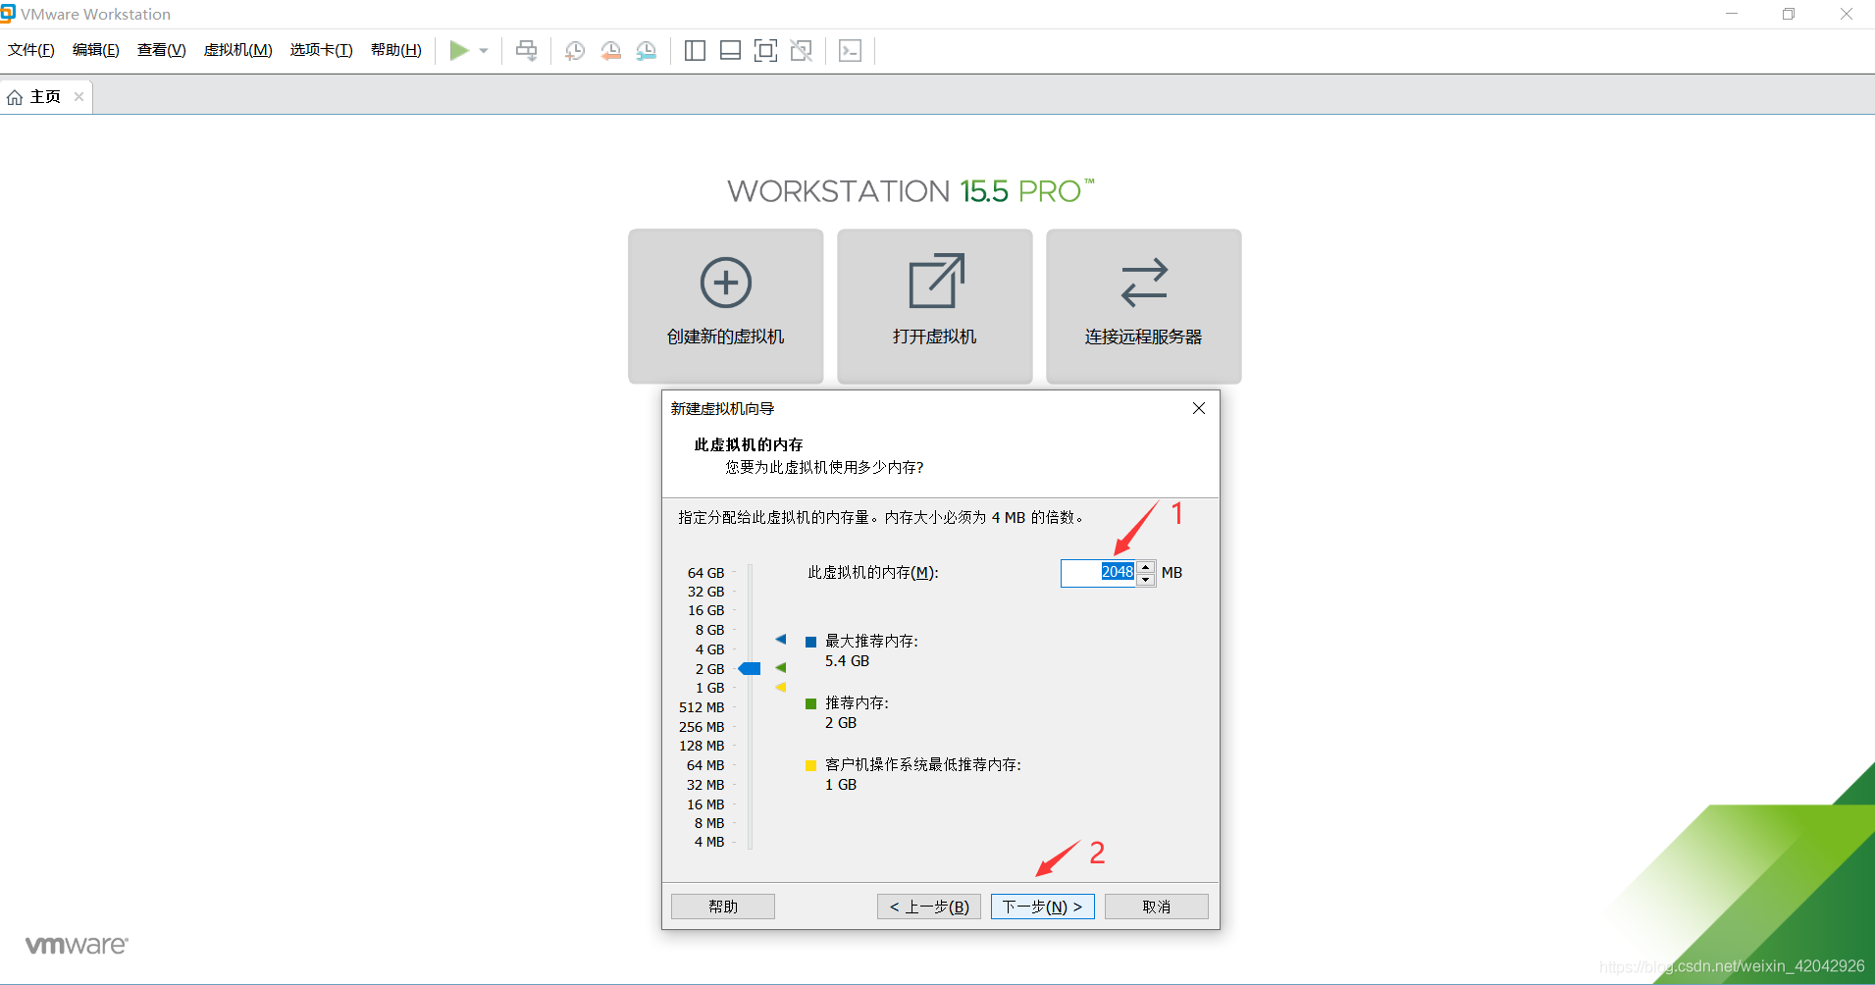The image size is (1875, 985).
Task: Increase memory with the up spinner arrow
Action: 1146,567
